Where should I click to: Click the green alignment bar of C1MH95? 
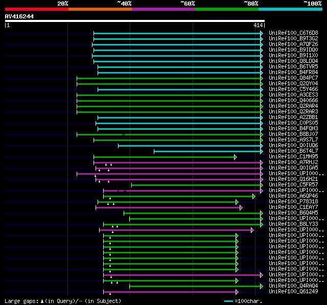tap(164, 157)
